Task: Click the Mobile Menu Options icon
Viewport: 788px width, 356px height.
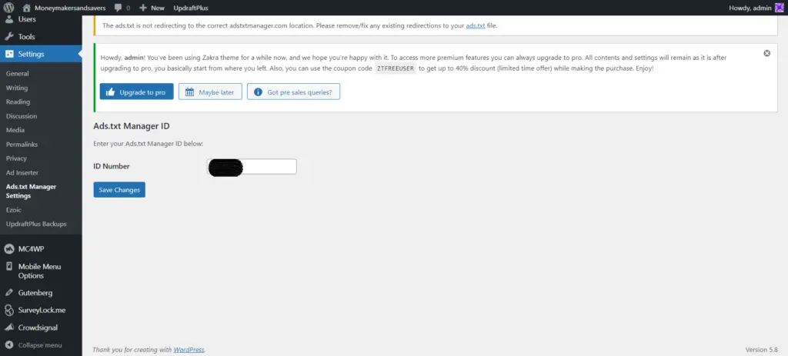Action: coord(8,267)
